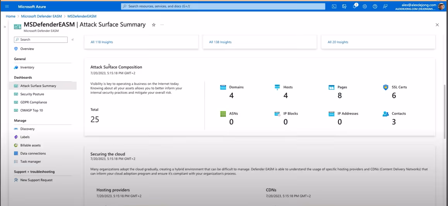Viewport: 448px width, 206px height.
Task: Click the ASNs green grid icon
Action: (223, 114)
